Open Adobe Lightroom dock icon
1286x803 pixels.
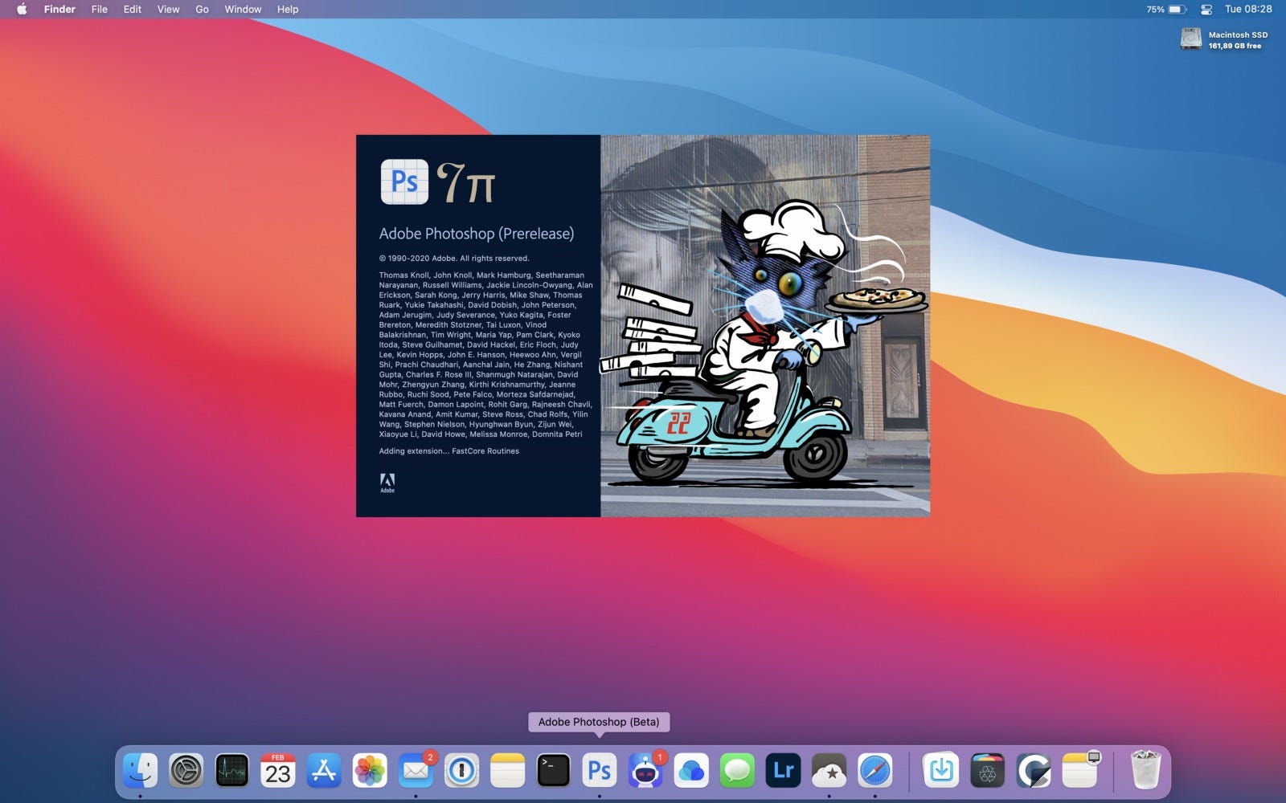[x=783, y=771]
